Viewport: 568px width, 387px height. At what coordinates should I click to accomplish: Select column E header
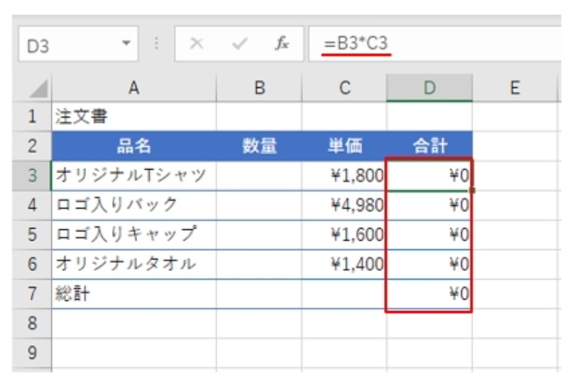[515, 87]
